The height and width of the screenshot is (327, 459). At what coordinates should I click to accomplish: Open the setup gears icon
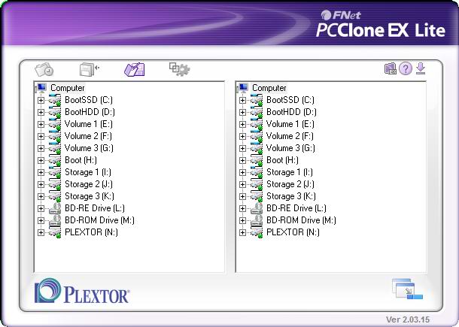[x=179, y=69]
